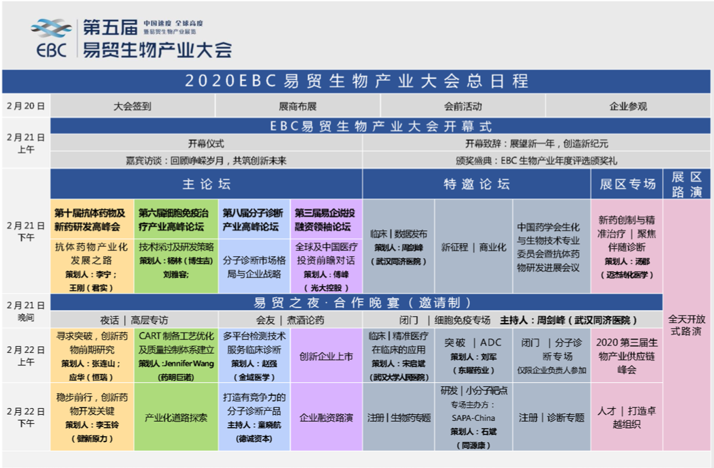Click the 会前活动 cell
The image size is (714, 468).
coord(462,106)
